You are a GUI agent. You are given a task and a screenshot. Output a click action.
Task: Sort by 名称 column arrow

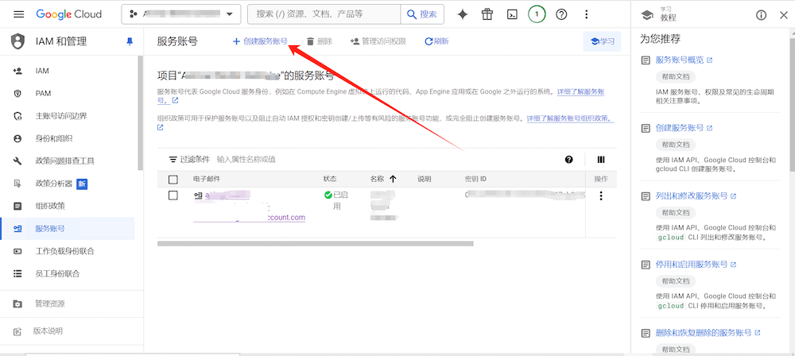point(393,179)
